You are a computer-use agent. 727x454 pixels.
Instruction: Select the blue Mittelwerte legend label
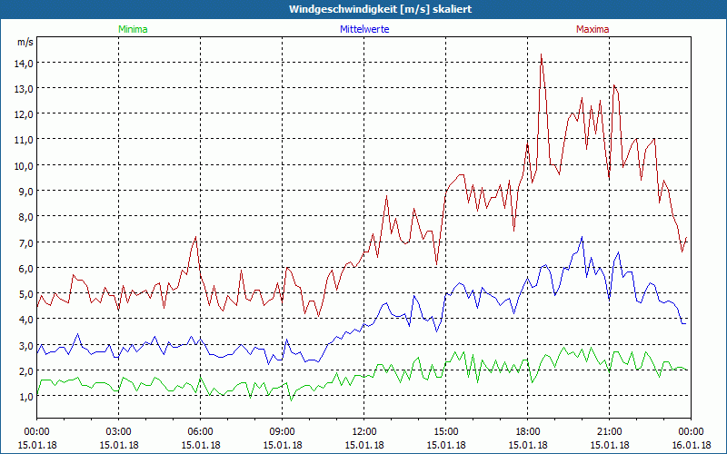pos(364,29)
